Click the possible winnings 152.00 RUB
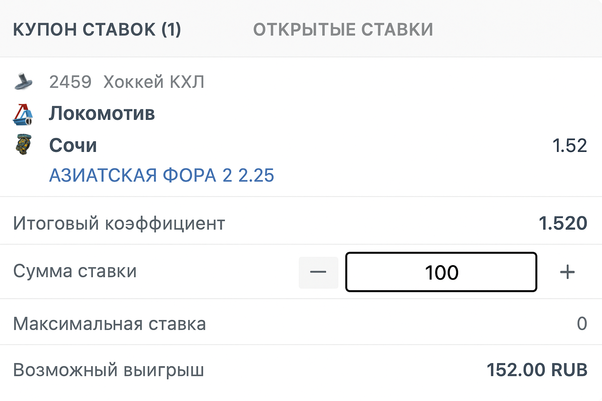Viewport: 602px width, 401px height. (537, 370)
